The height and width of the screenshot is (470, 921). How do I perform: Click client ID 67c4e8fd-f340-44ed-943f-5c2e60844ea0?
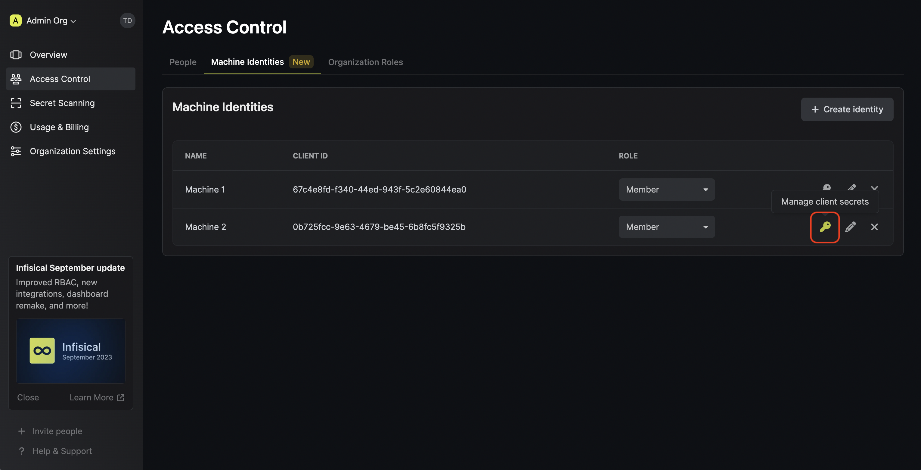pyautogui.click(x=379, y=190)
